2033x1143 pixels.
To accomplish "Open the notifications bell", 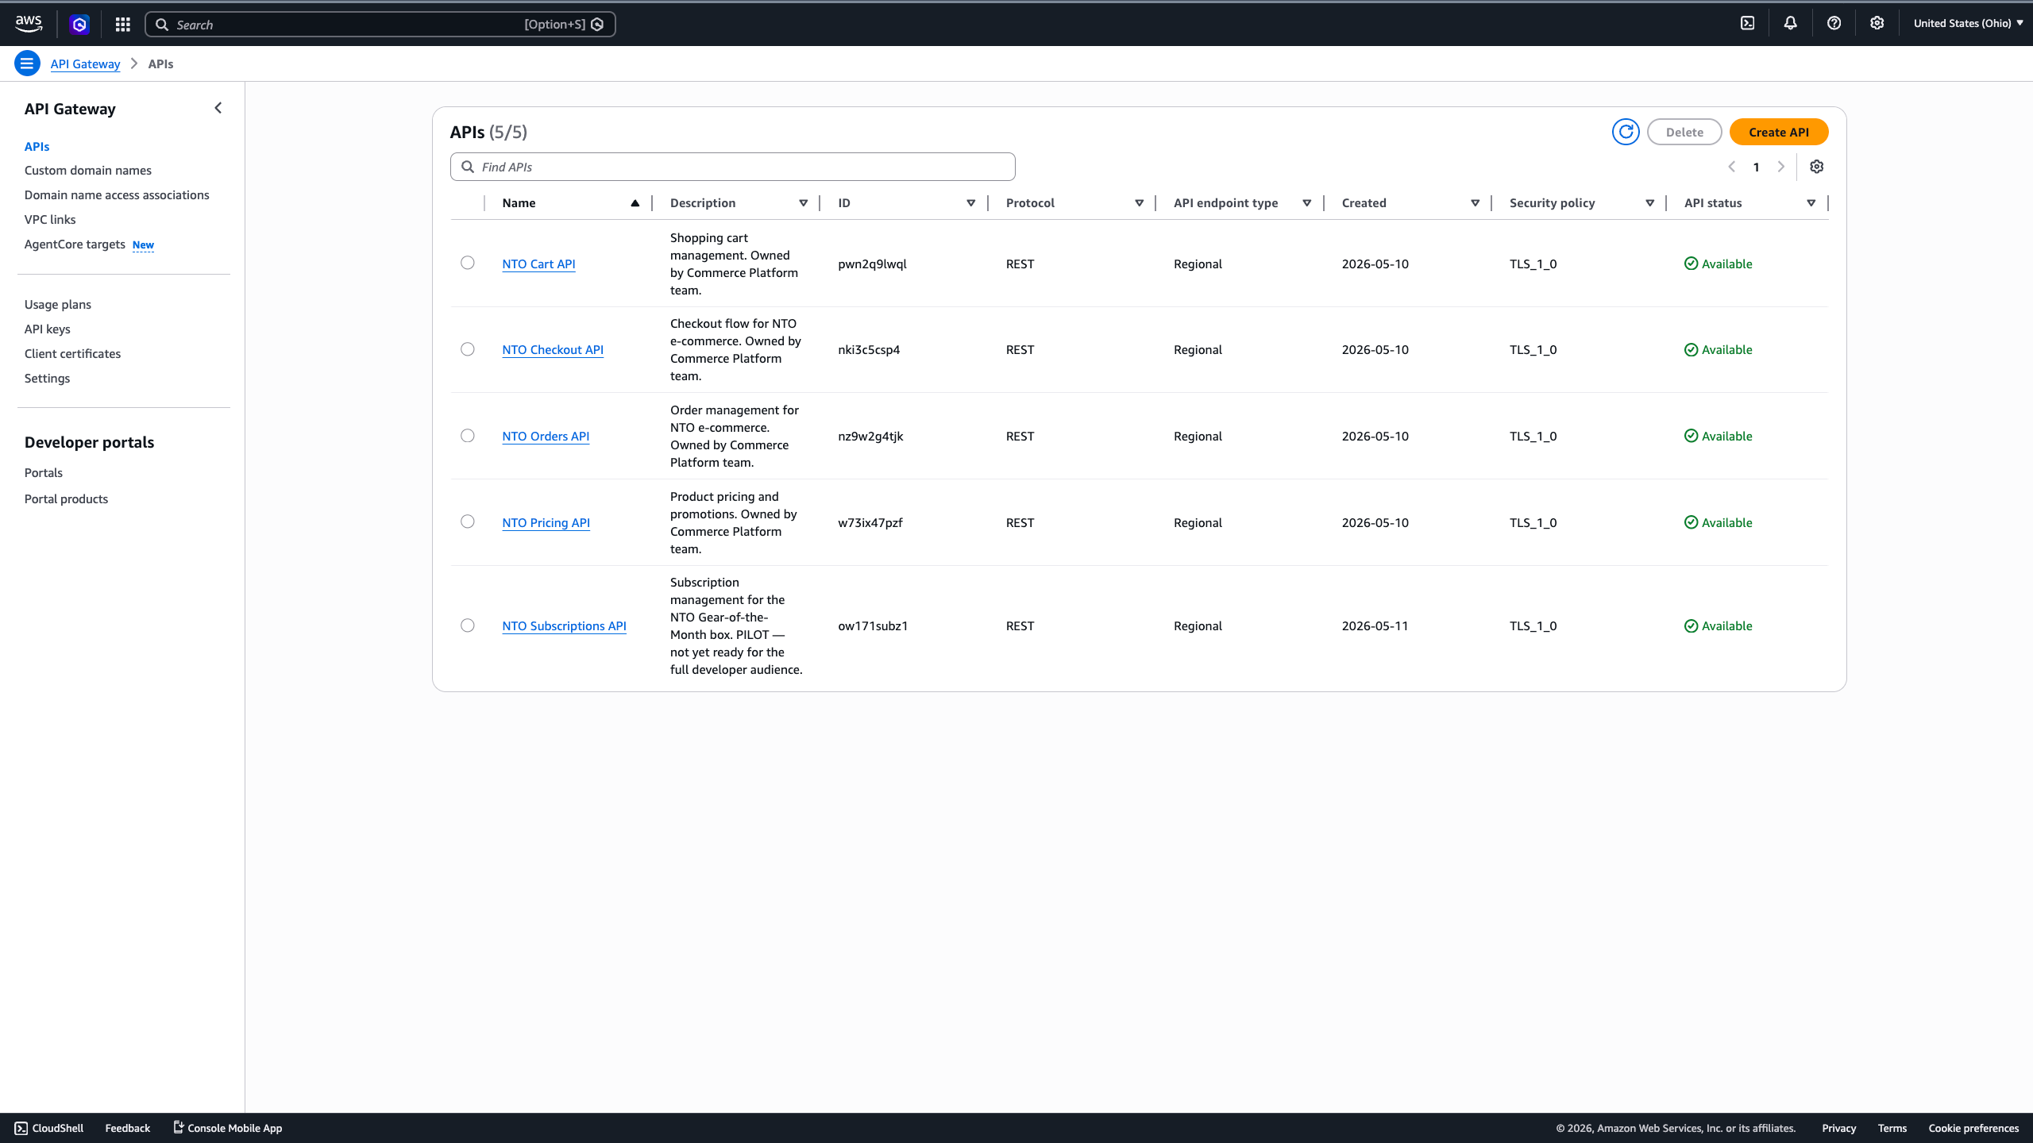I will click(1790, 24).
